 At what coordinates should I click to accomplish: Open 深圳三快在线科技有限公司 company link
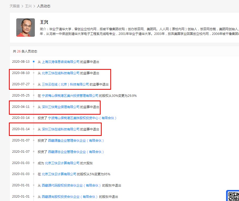coord(61,129)
